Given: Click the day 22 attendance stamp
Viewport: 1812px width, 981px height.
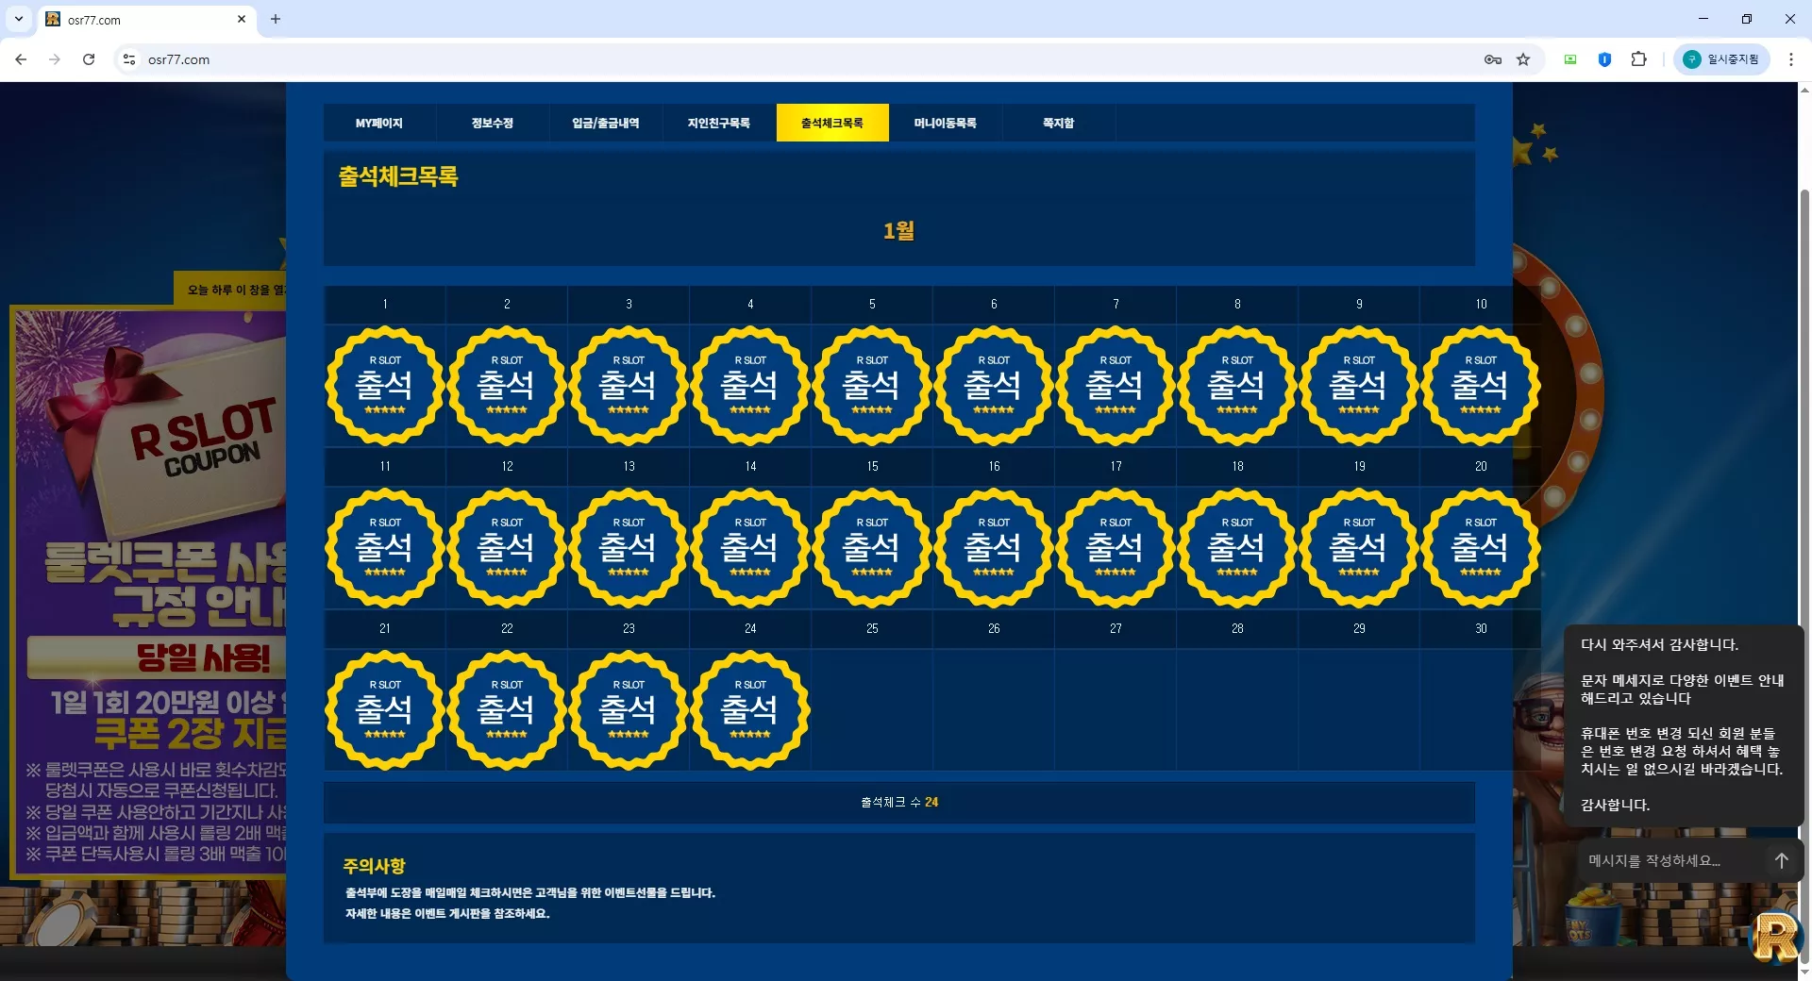Looking at the screenshot, I should (x=507, y=709).
